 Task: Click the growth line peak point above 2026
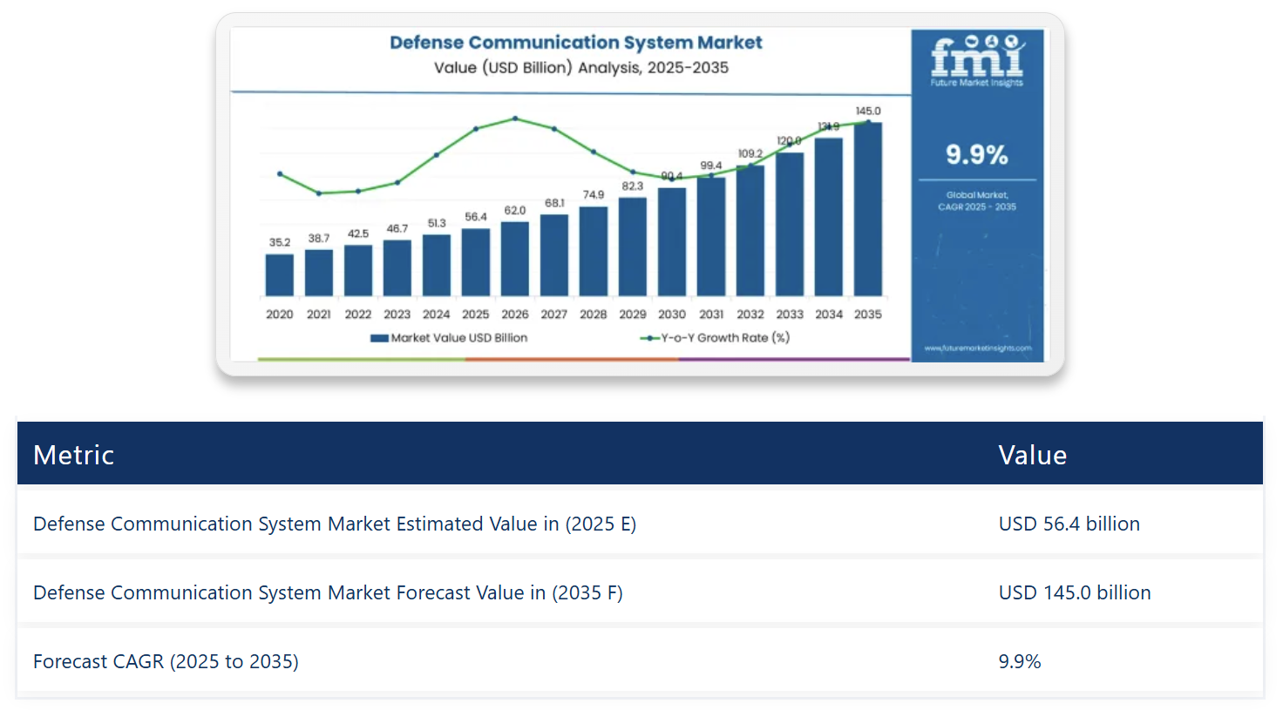coord(515,118)
